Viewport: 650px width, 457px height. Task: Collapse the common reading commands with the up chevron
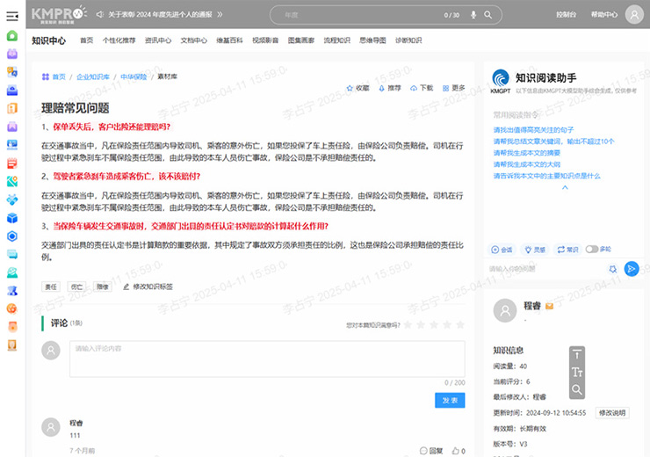[x=565, y=187]
